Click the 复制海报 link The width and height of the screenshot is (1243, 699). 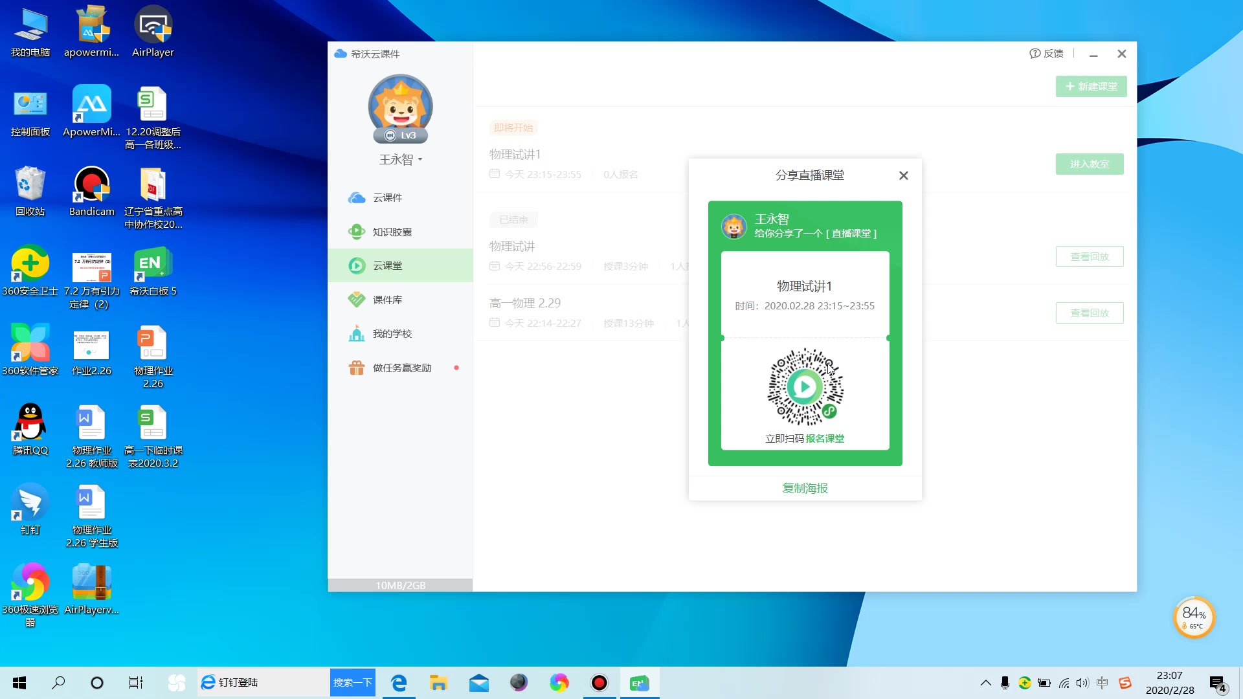(x=805, y=488)
